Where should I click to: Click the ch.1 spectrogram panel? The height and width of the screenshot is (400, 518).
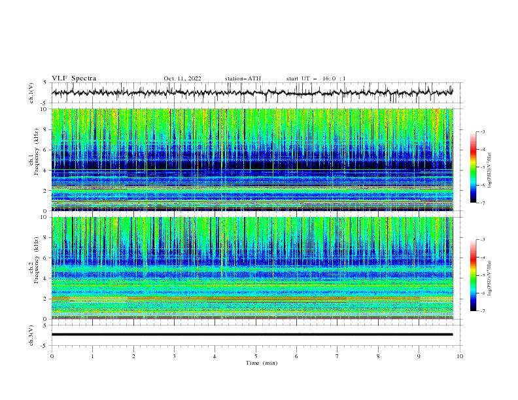(x=252, y=159)
